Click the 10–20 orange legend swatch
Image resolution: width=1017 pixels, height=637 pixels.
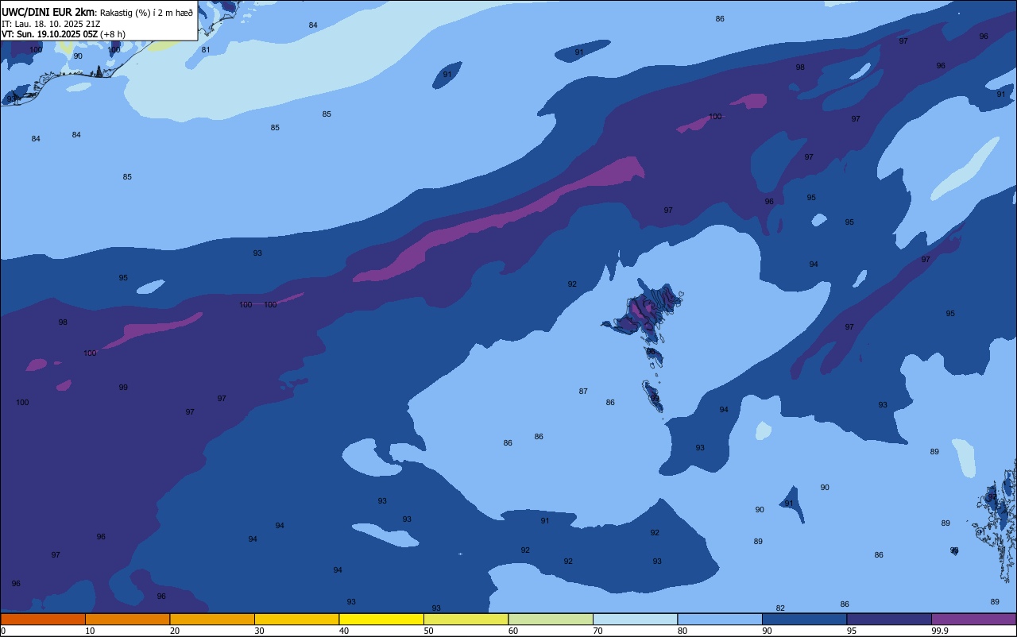pyautogui.click(x=127, y=620)
